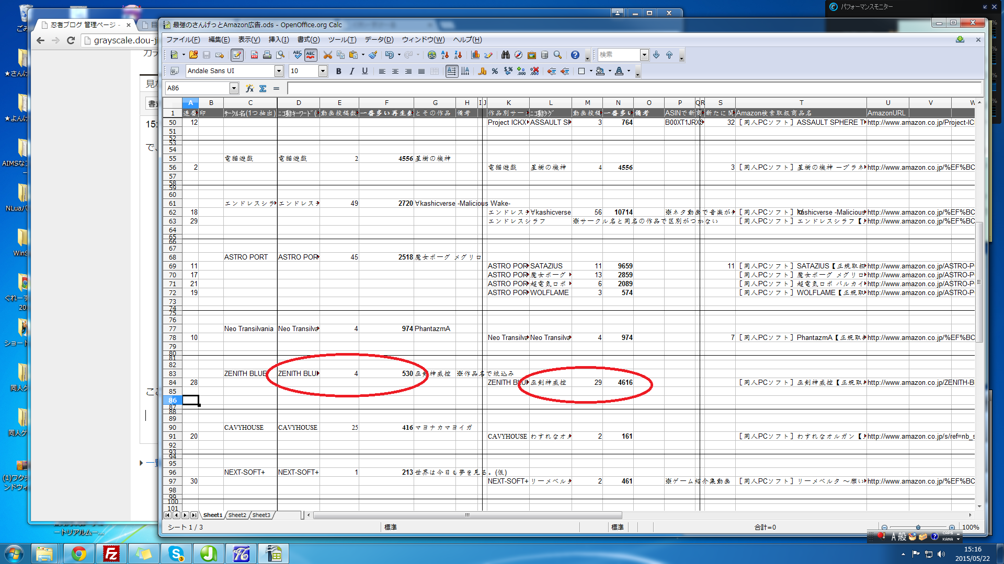Open the データ(D) menu

(379, 40)
